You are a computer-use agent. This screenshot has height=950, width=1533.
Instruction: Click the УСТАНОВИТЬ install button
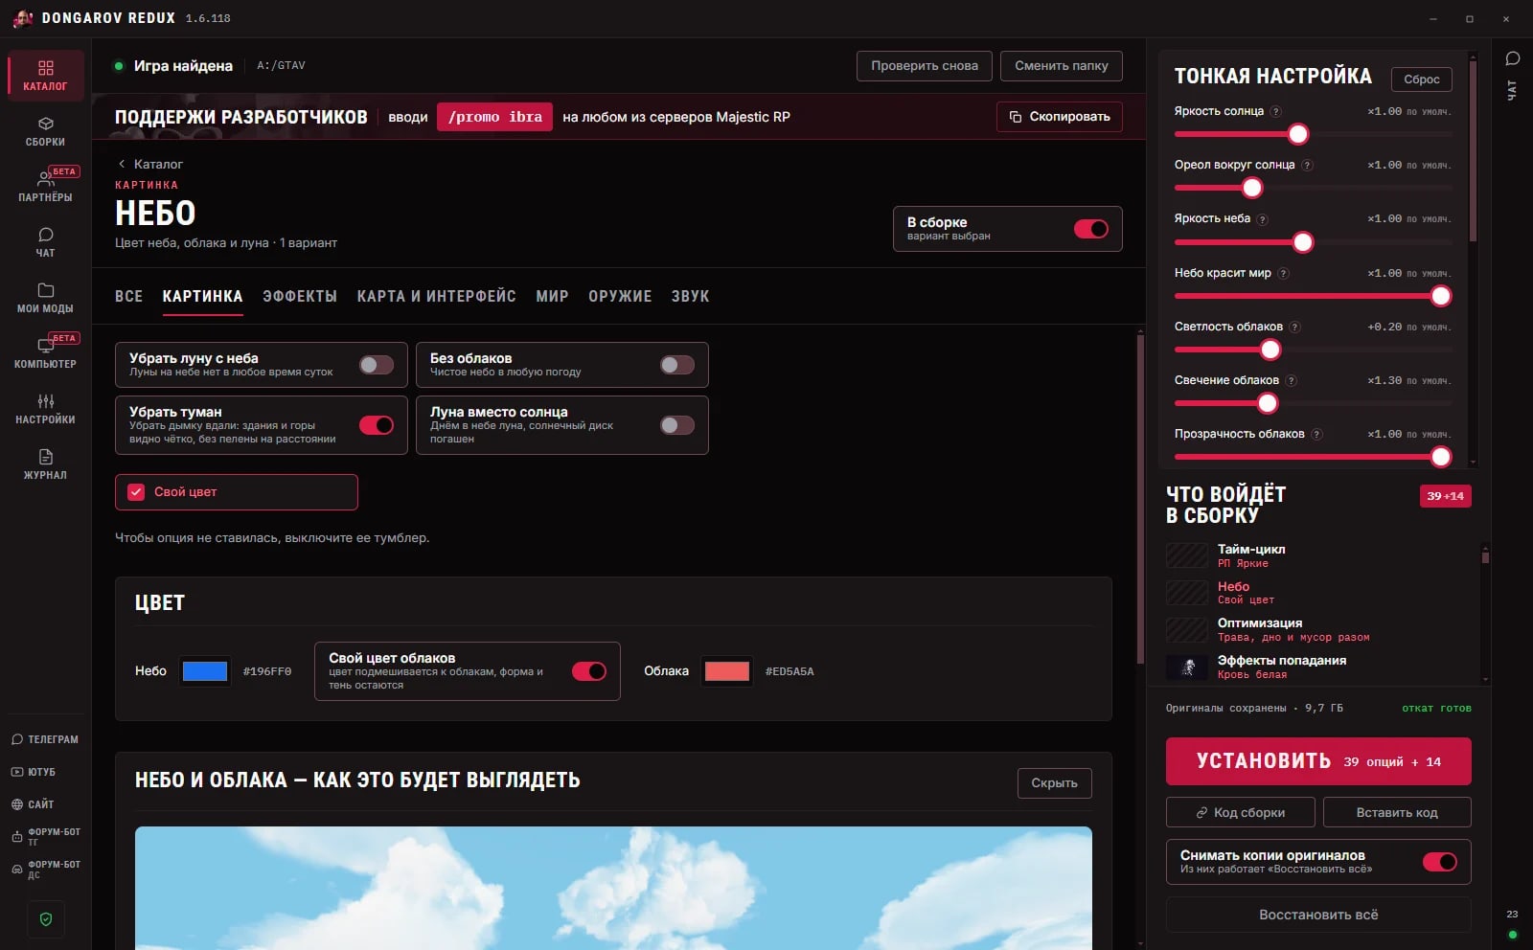click(x=1318, y=761)
